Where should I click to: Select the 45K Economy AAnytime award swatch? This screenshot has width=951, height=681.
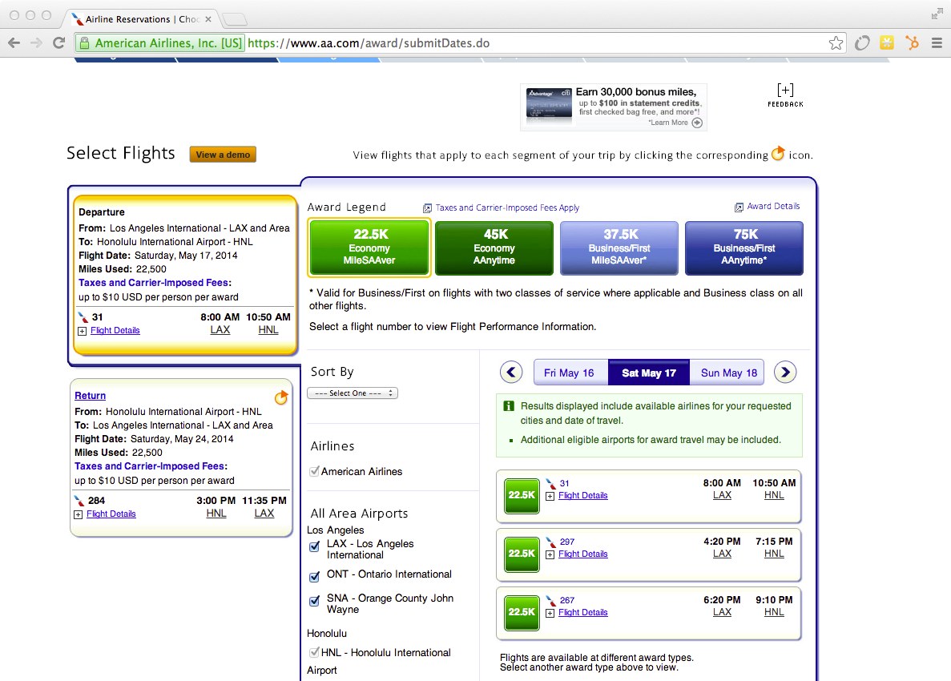(x=494, y=248)
